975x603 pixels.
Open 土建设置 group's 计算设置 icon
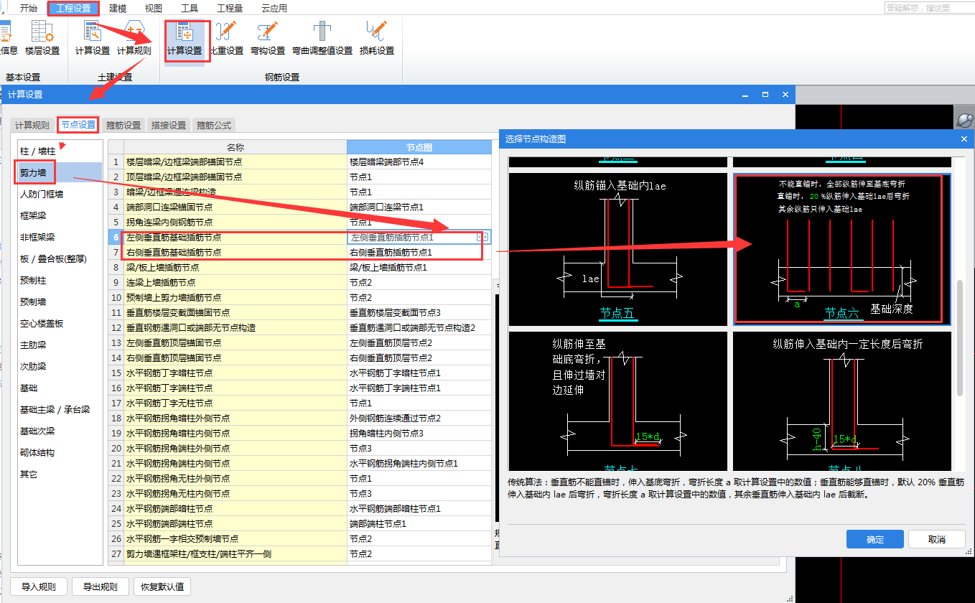(x=93, y=39)
